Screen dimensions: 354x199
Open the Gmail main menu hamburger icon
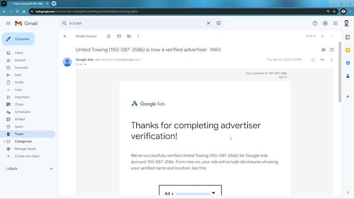pyautogui.click(x=8, y=23)
